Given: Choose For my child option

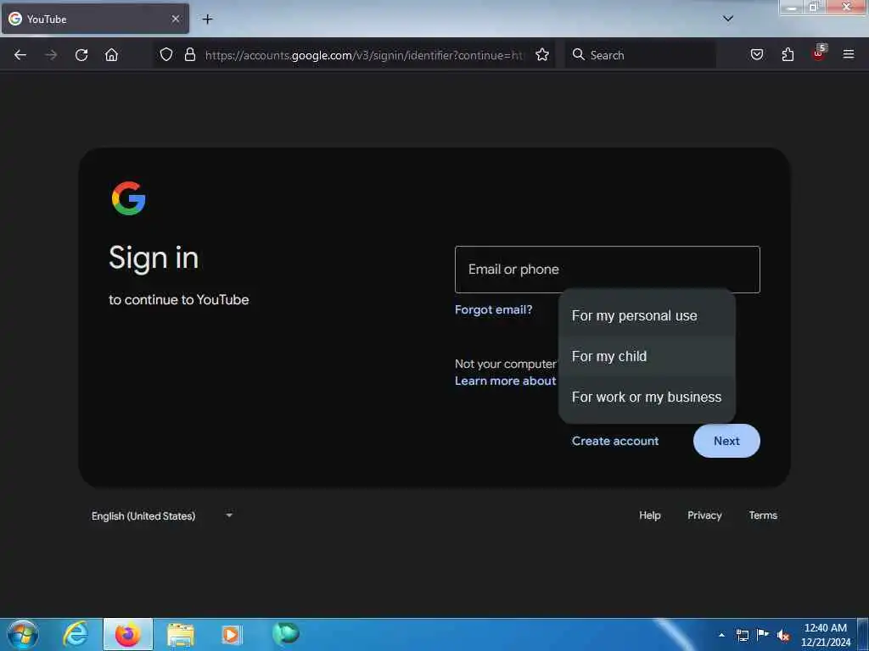Looking at the screenshot, I should pos(647,357).
